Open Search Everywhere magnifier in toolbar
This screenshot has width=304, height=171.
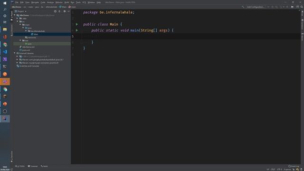click(x=302, y=7)
